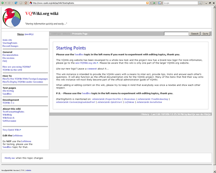Click the wiki Search button

click(195, 34)
